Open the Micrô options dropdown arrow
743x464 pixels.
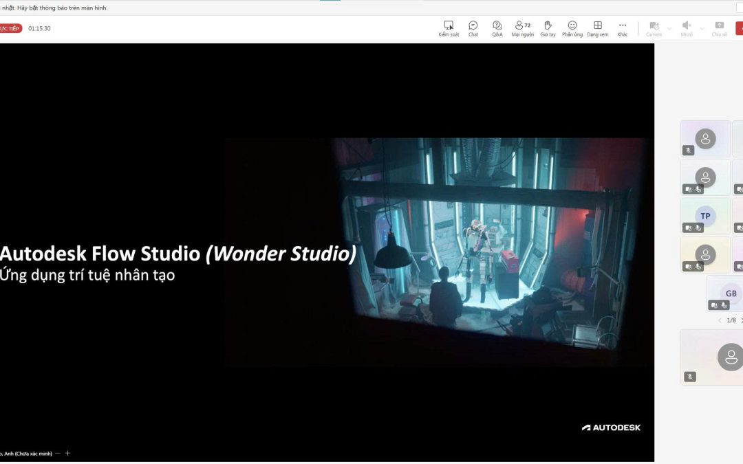pyautogui.click(x=702, y=29)
